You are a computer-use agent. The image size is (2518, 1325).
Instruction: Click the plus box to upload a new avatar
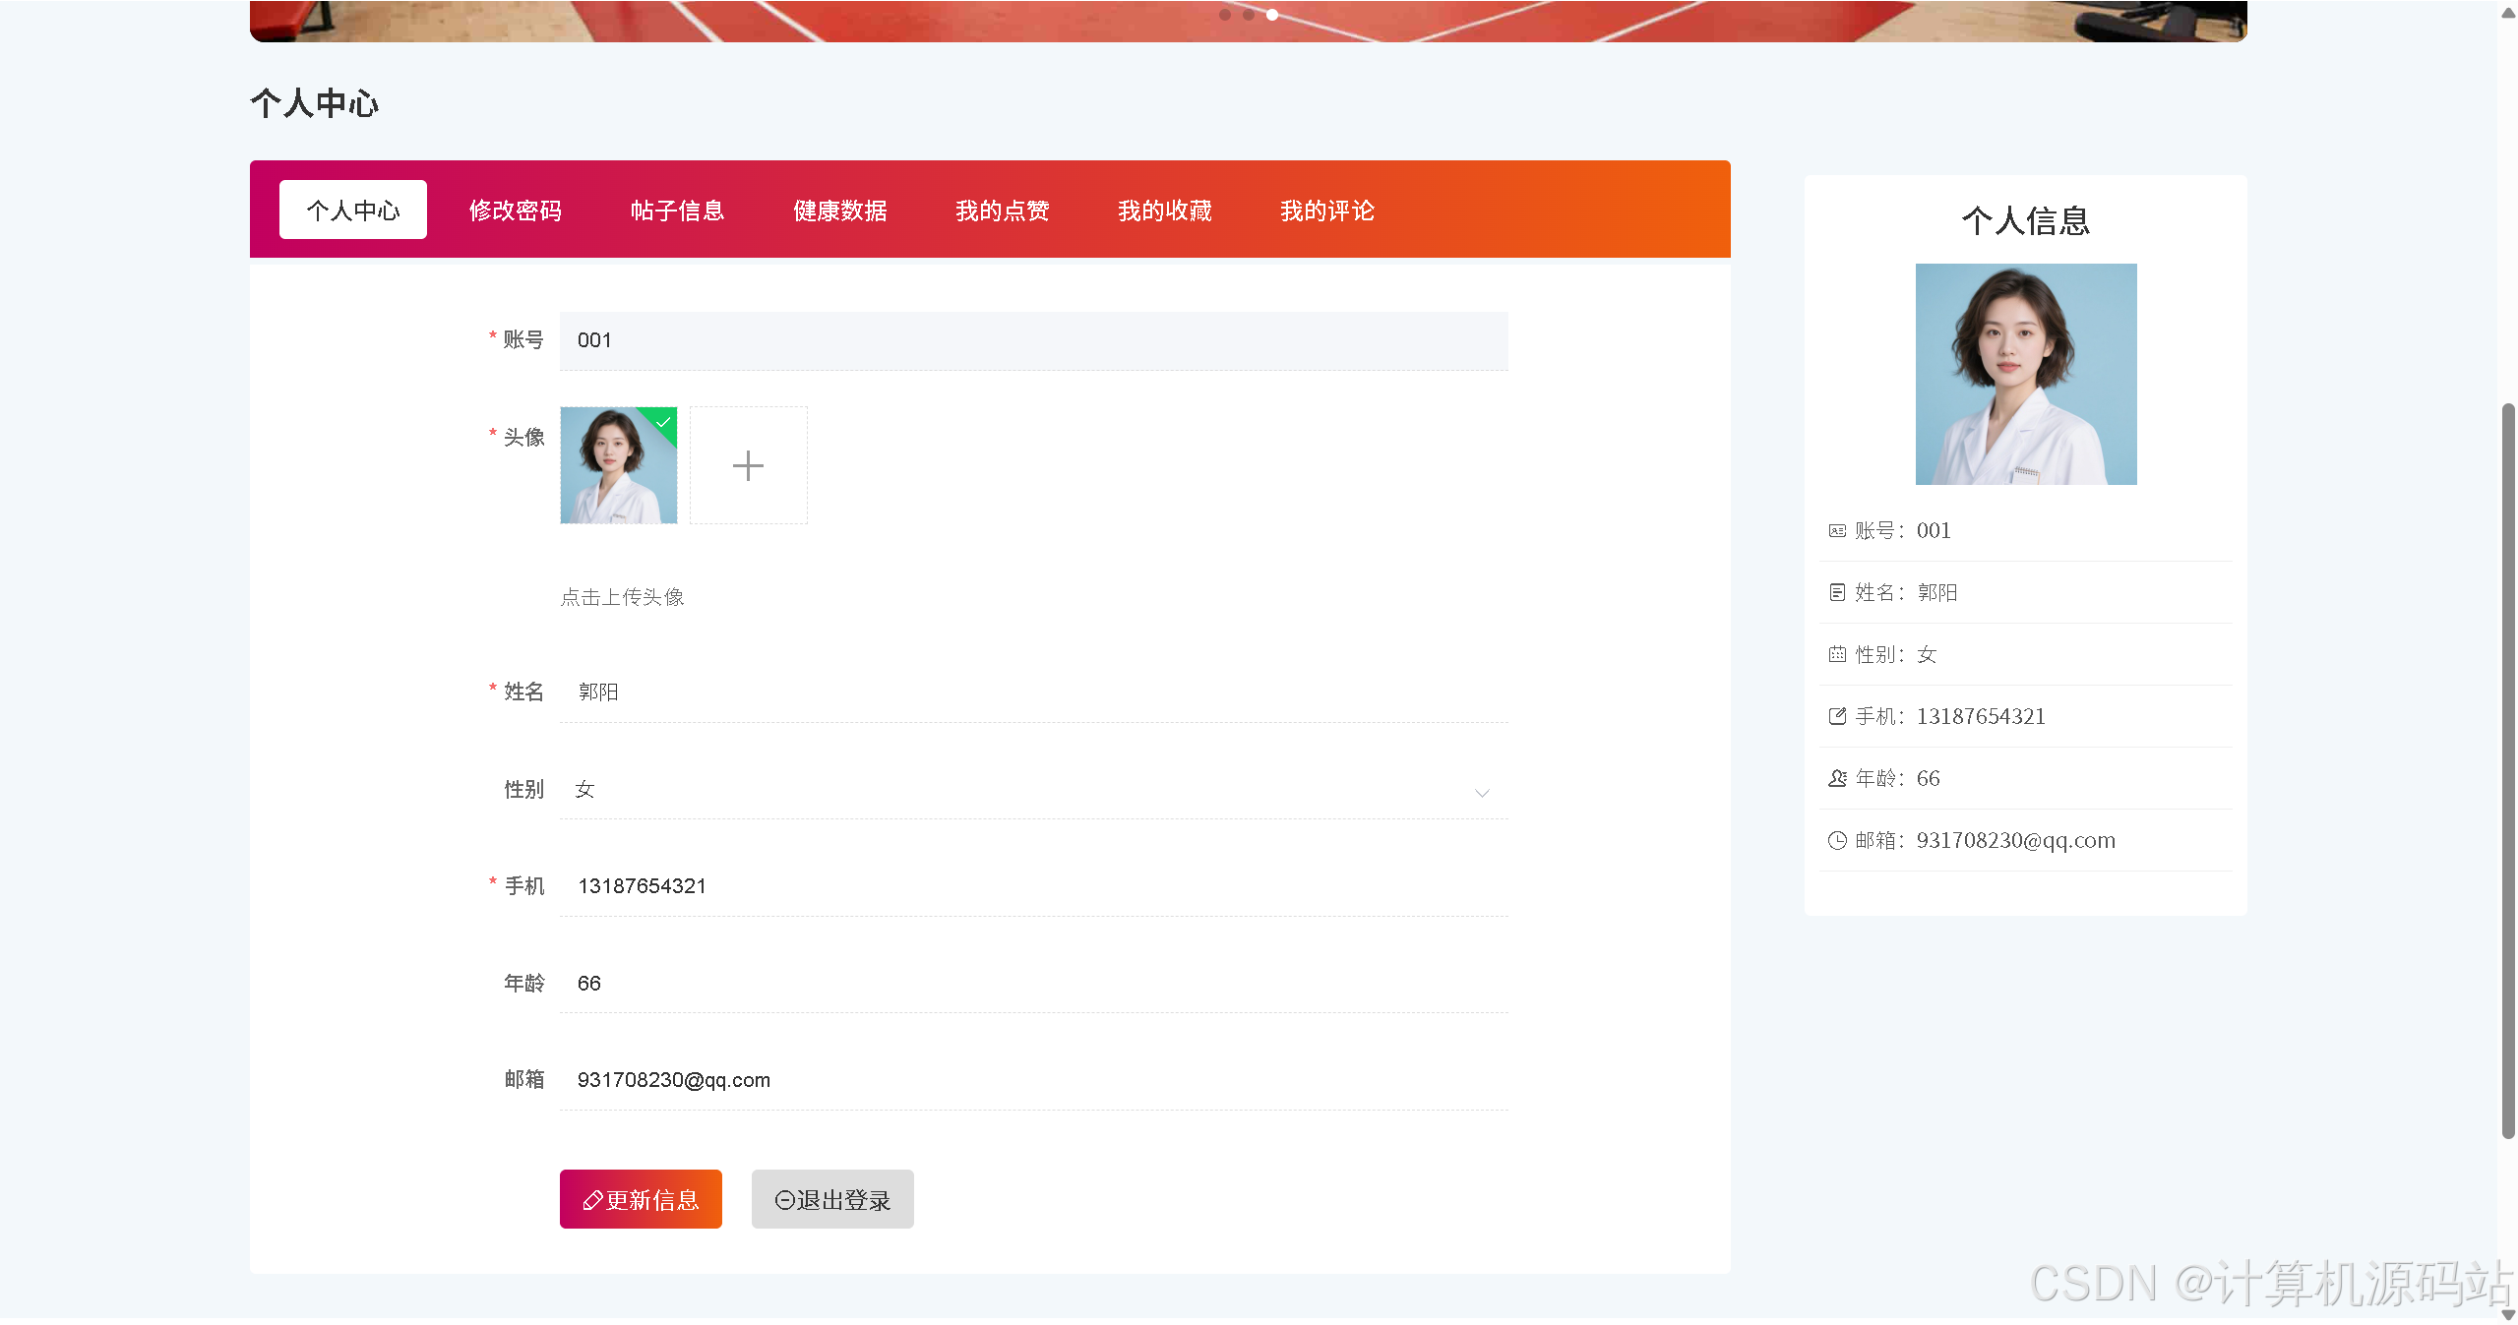coord(748,465)
